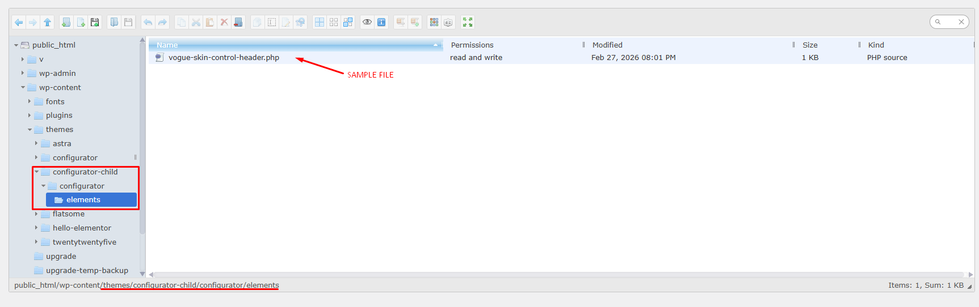Expand the astra folder arrow
This screenshot has height=307, width=979.
point(36,143)
